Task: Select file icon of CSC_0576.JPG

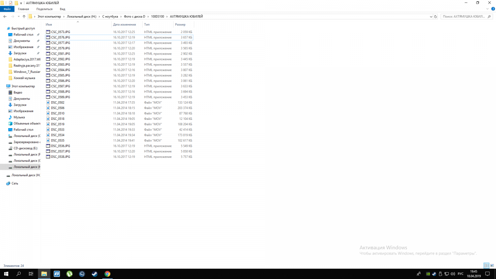Action: (48, 37)
